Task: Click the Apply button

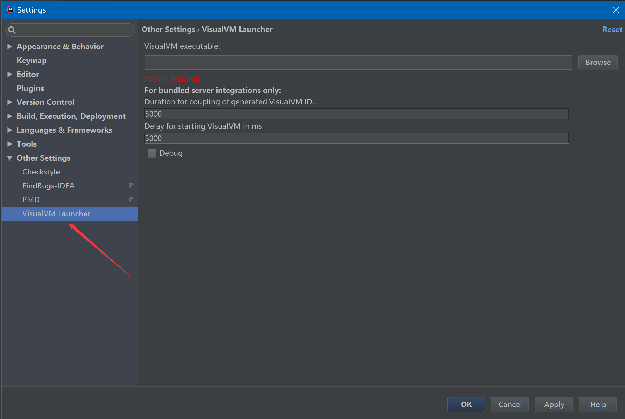Action: pyautogui.click(x=554, y=404)
